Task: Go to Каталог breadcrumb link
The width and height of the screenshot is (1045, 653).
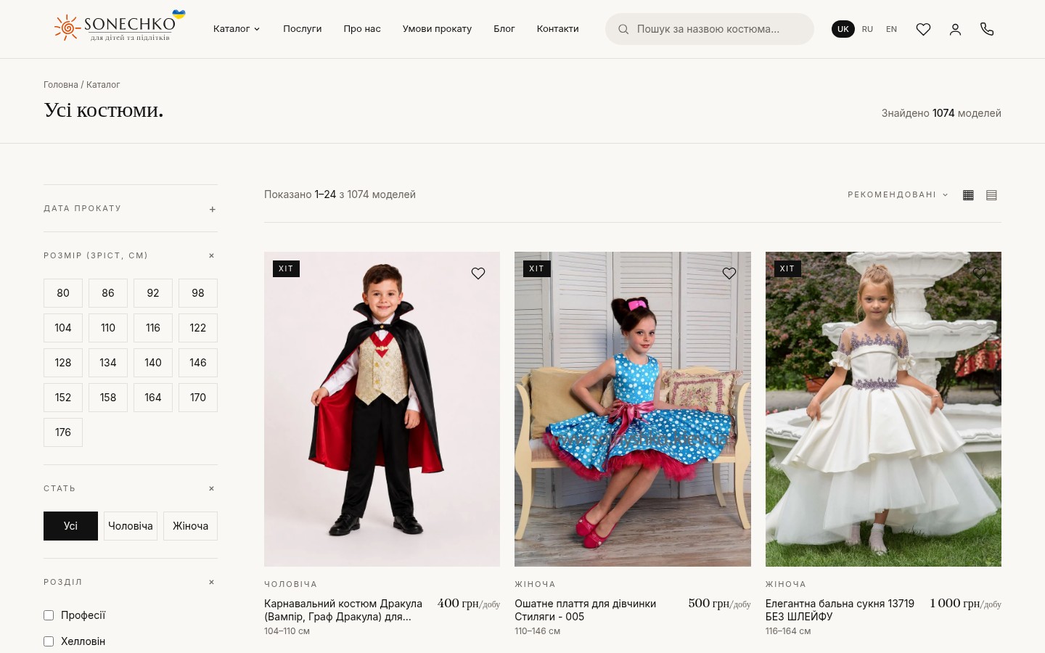Action: 103,85
